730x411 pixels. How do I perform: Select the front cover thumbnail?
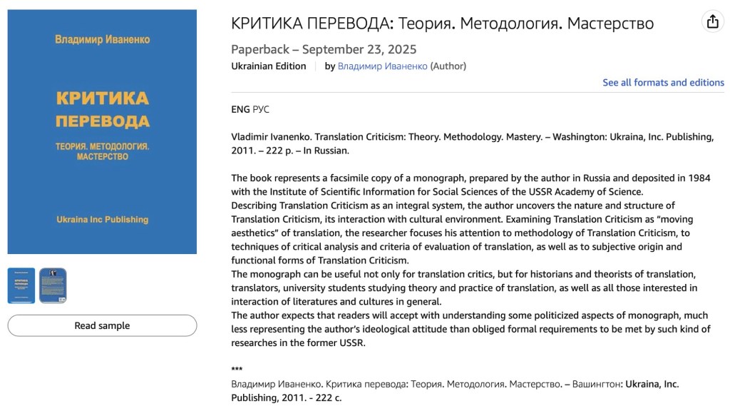21,285
